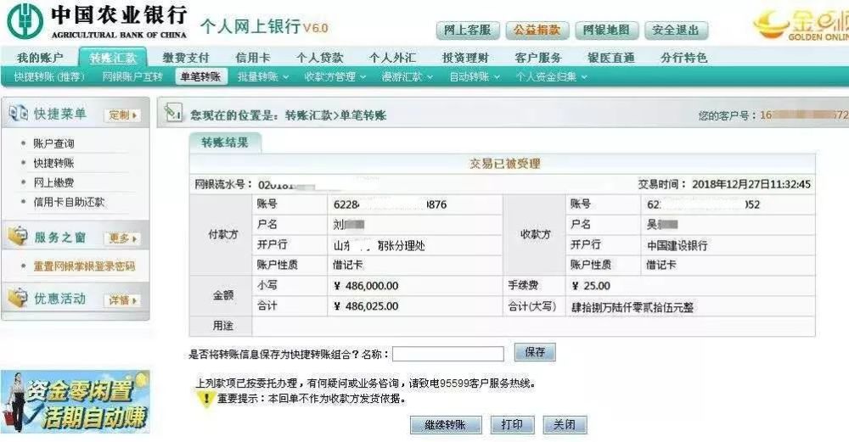Click the 服务之窗 section icon
Image resolution: width=849 pixels, height=442 pixels.
[x=18, y=237]
